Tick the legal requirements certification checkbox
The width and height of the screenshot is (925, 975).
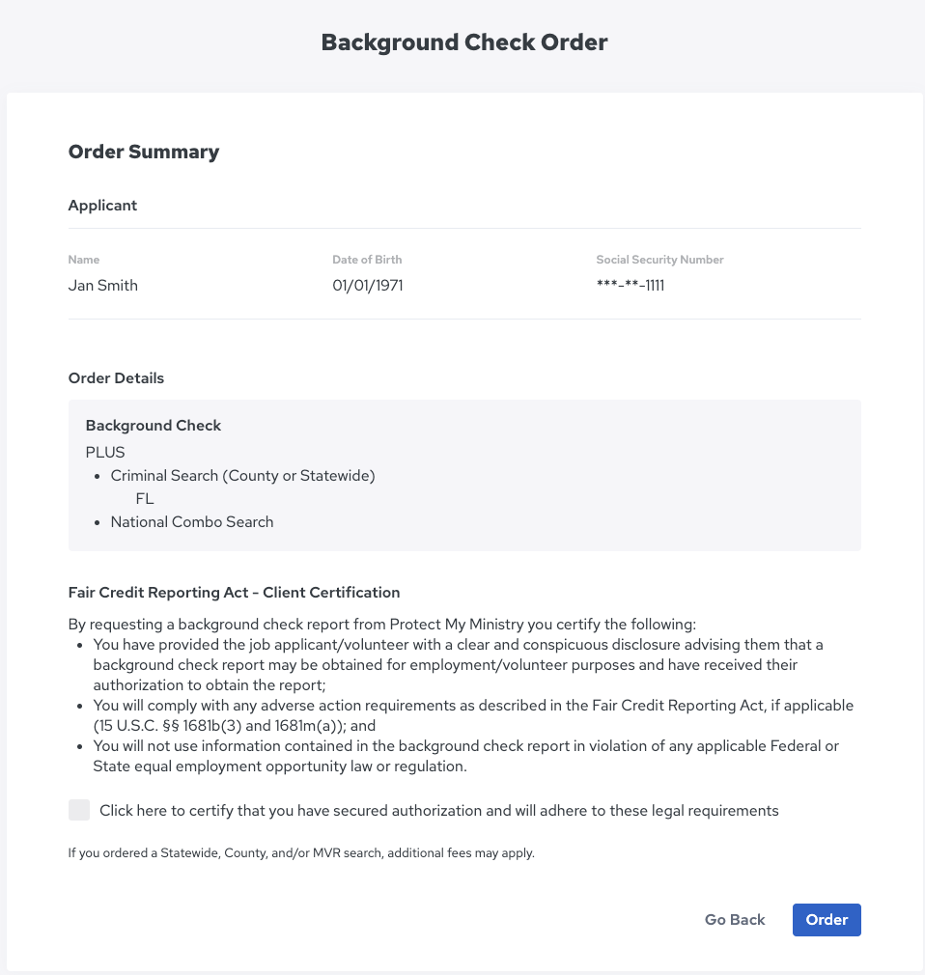[79, 810]
